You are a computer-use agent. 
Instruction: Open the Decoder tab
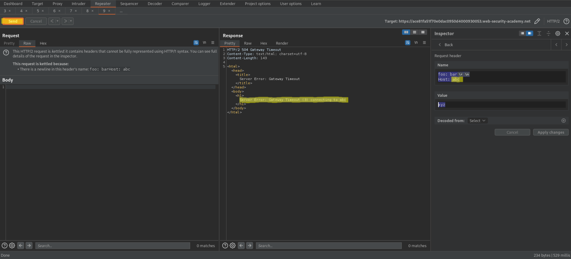[x=155, y=4]
